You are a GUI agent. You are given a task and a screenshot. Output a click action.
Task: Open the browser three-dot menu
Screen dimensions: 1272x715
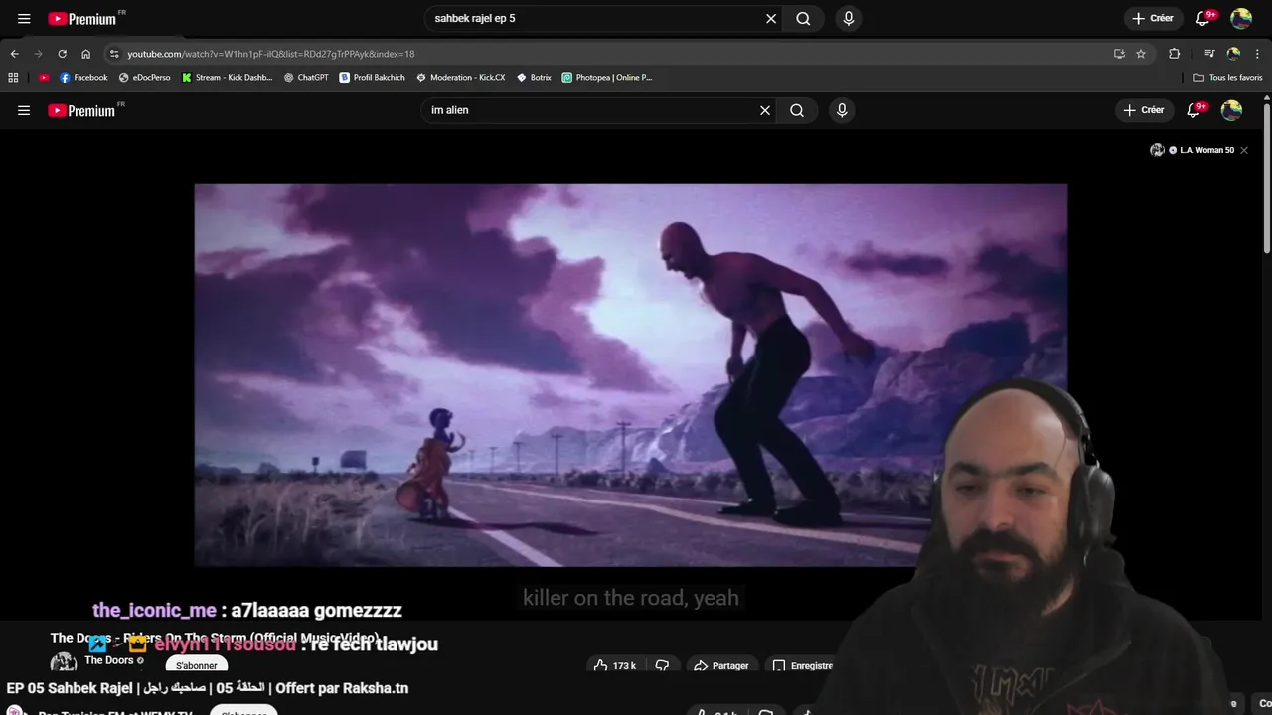click(x=1258, y=54)
